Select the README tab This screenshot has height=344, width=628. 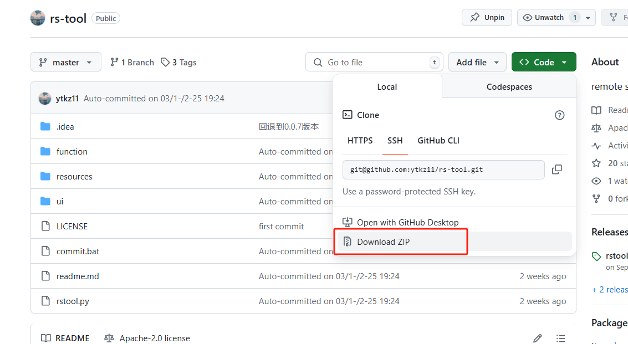[65, 338]
